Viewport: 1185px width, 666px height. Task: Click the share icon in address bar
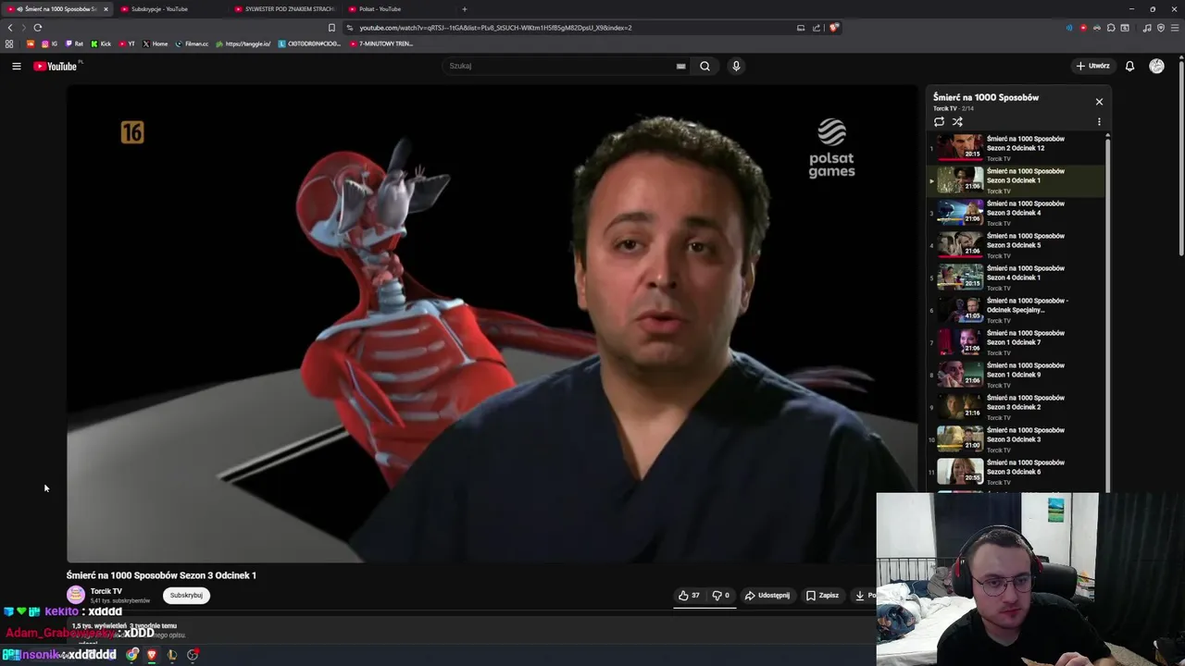[816, 28]
